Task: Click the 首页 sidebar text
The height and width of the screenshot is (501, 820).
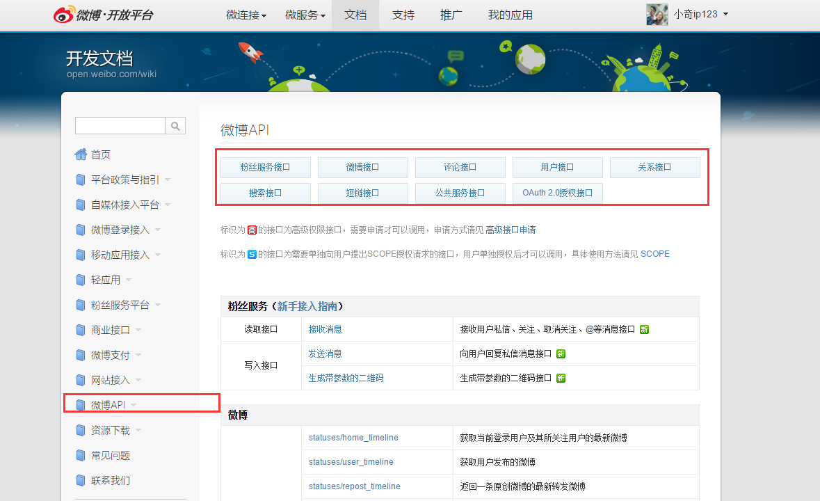Action: (101, 154)
